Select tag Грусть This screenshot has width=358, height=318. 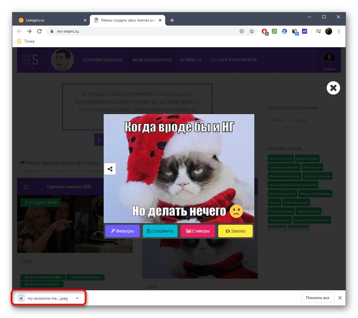[274, 202]
